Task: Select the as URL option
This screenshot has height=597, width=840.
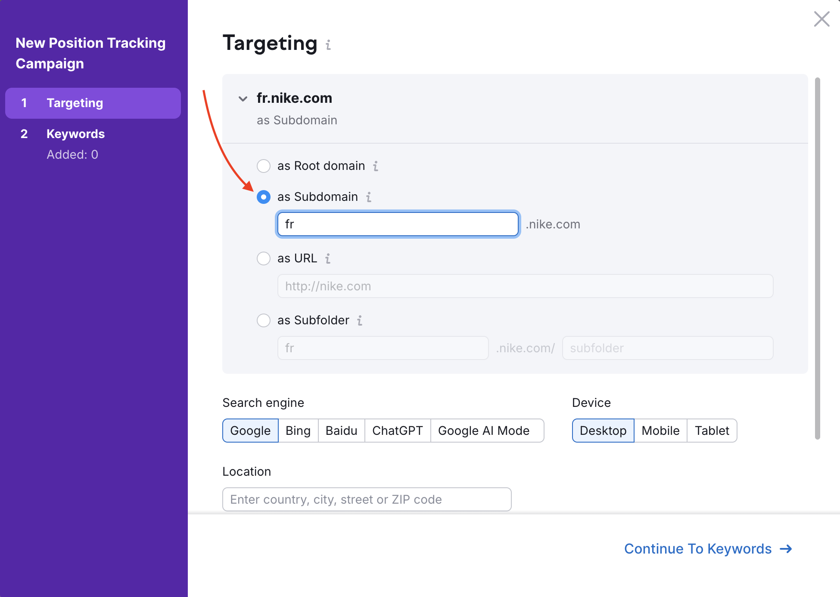Action: 263,258
